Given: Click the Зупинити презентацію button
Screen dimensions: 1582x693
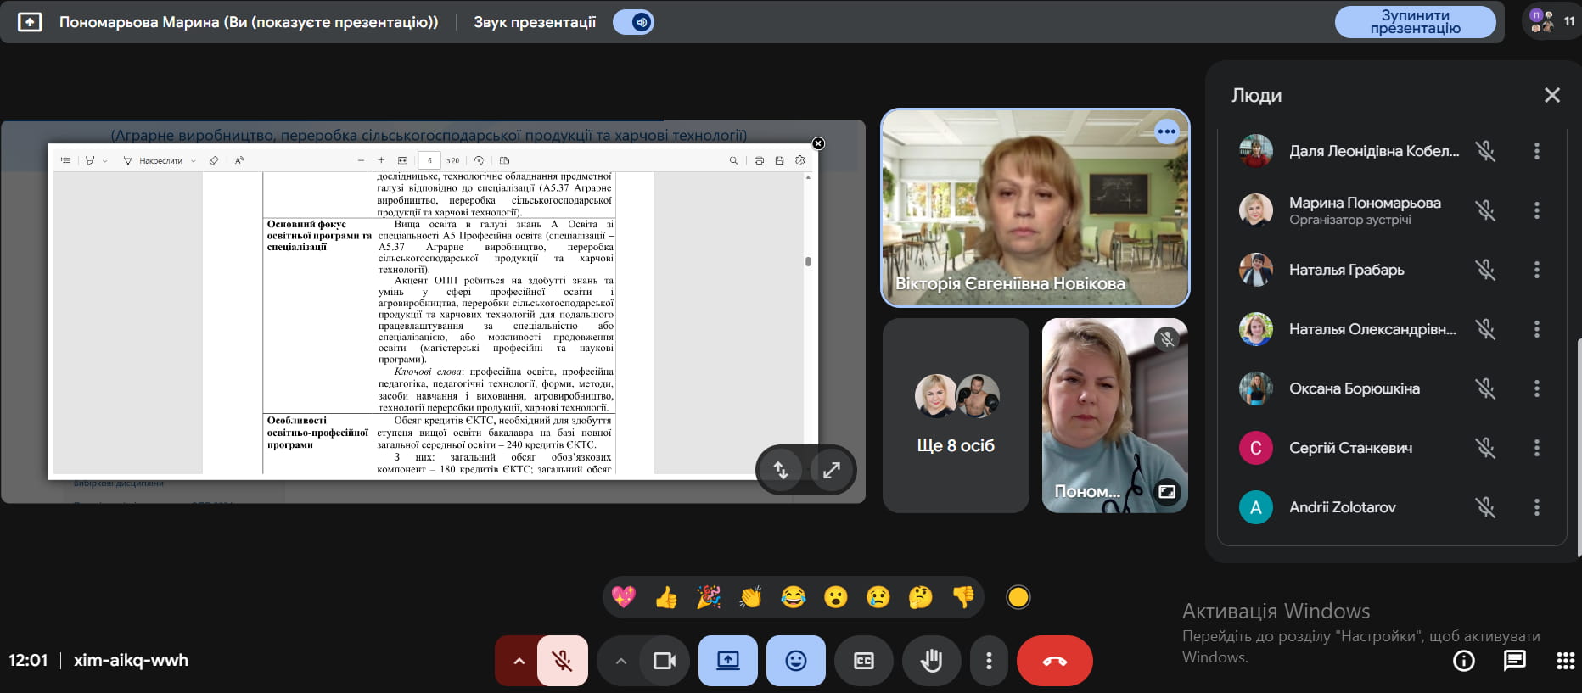Looking at the screenshot, I should coord(1415,22).
